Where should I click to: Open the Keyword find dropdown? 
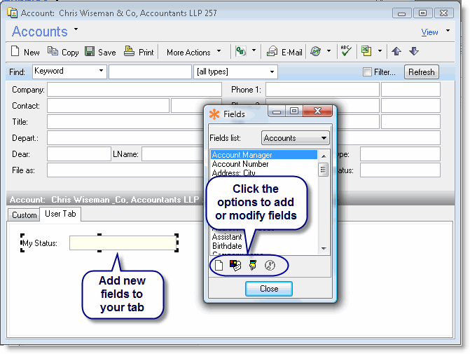[102, 72]
